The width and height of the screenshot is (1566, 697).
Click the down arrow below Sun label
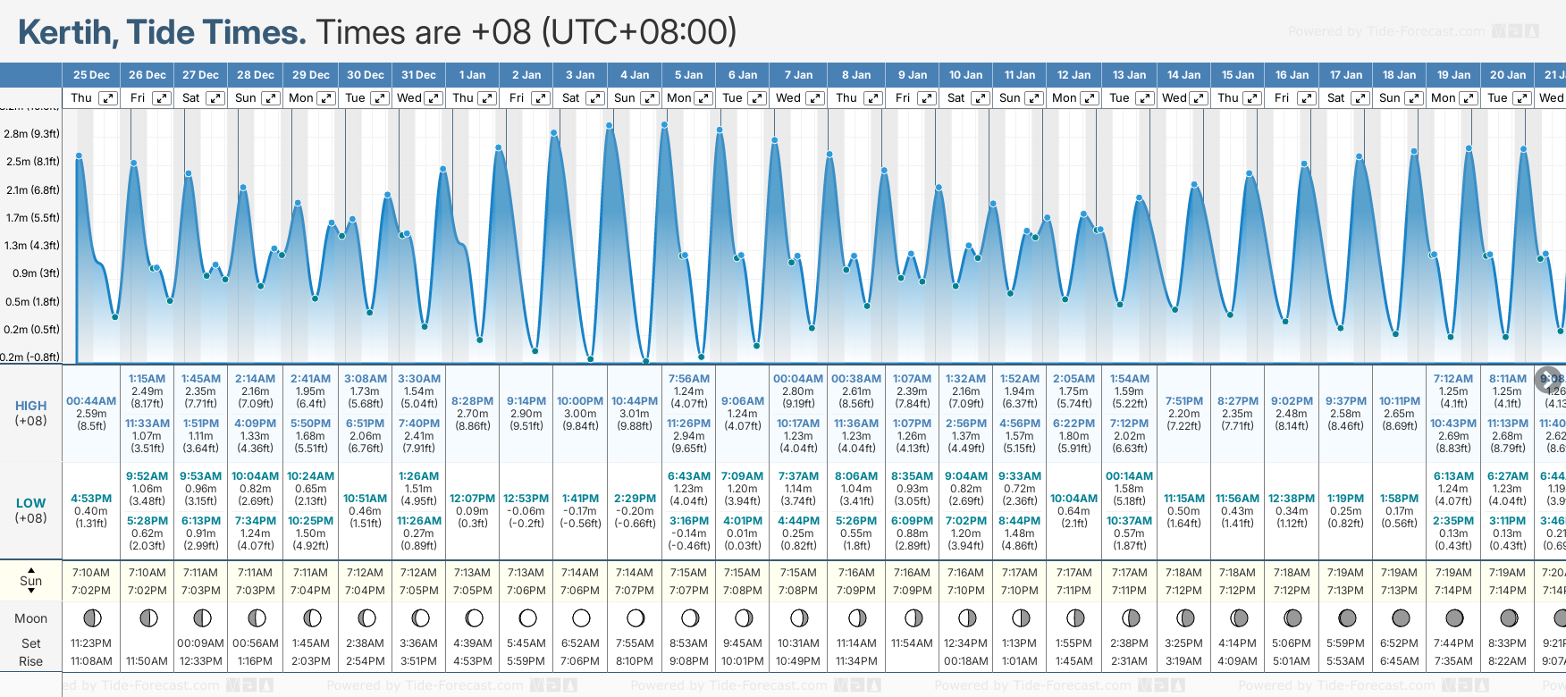(x=31, y=592)
